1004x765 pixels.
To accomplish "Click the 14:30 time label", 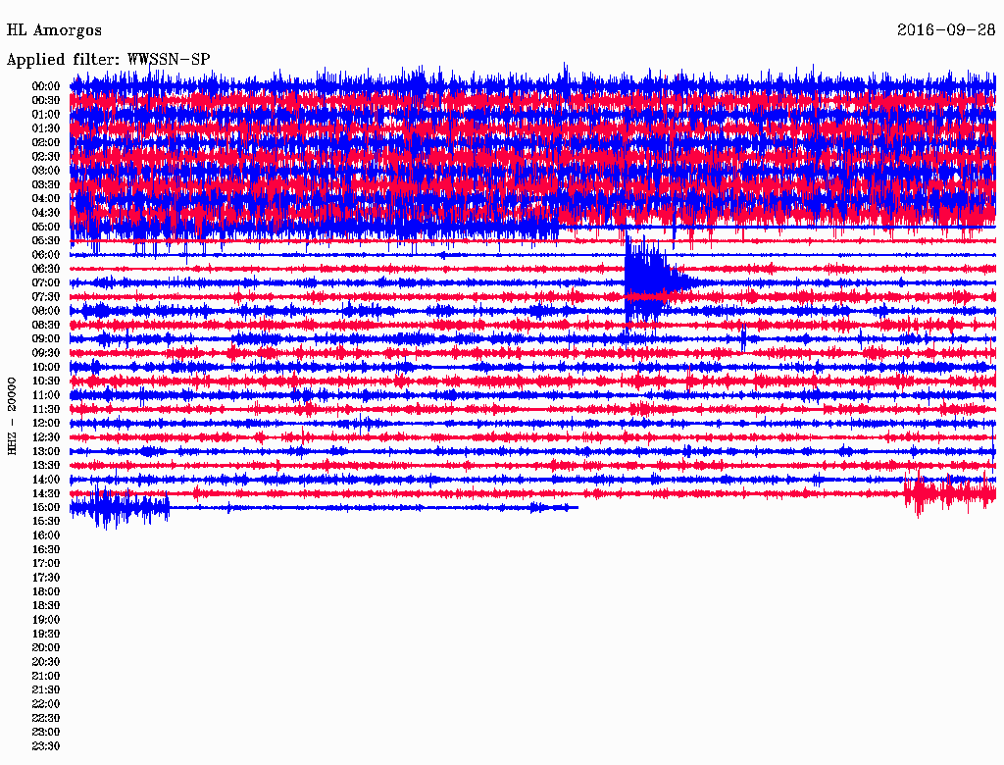I will point(46,494).
